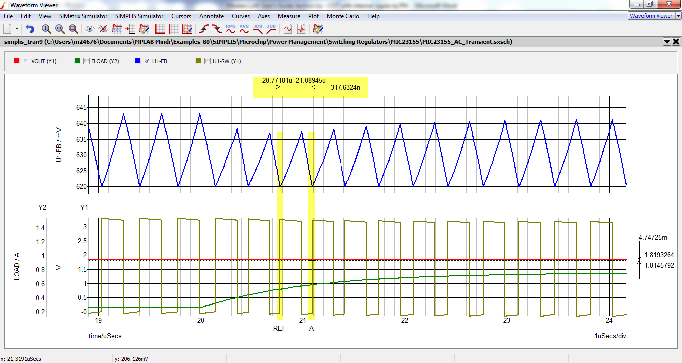Image resolution: width=682 pixels, height=363 pixels.
Task: Click the new axis icon
Action: 160,29
